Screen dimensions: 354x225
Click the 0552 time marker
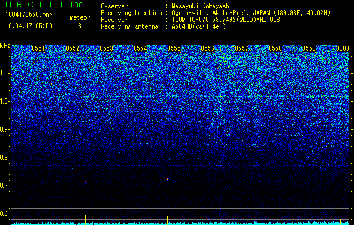coord(73,48)
